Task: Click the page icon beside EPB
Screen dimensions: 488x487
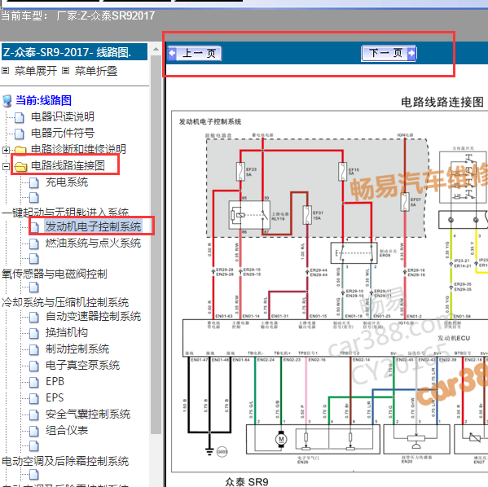Action: (34, 382)
